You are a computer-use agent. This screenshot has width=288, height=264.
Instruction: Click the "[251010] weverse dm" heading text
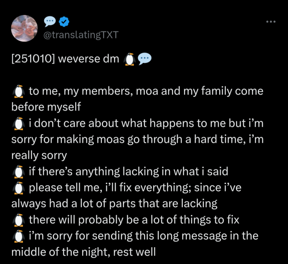coord(64,59)
